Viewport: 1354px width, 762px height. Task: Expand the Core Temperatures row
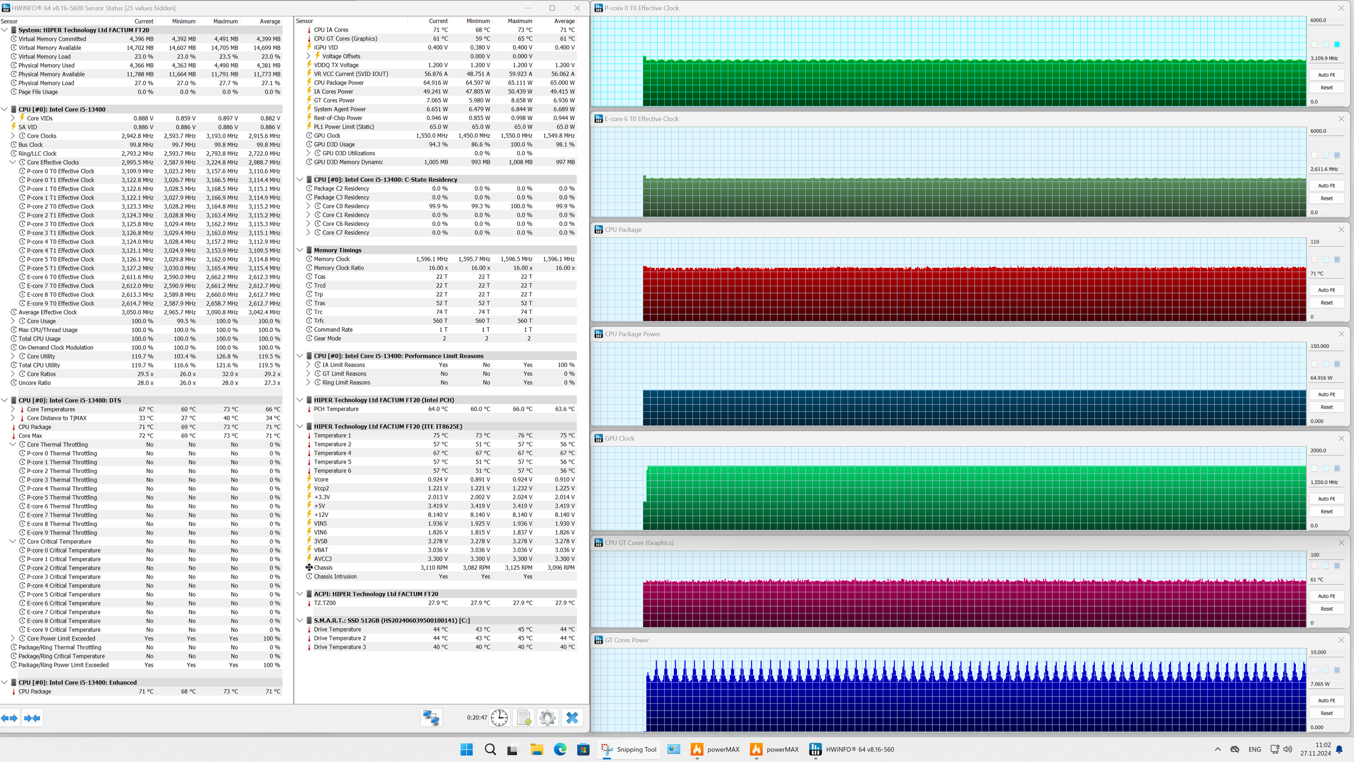[13, 409]
